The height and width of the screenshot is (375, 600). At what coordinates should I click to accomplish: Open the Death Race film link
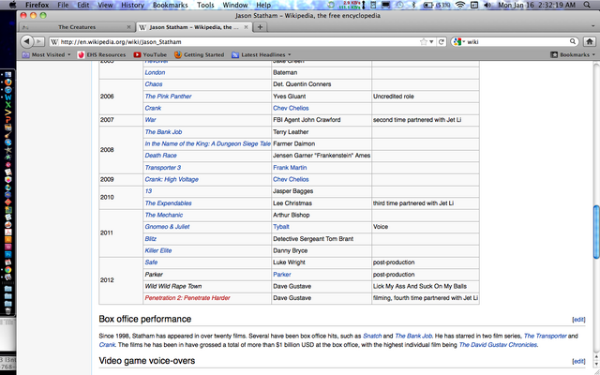pos(160,156)
